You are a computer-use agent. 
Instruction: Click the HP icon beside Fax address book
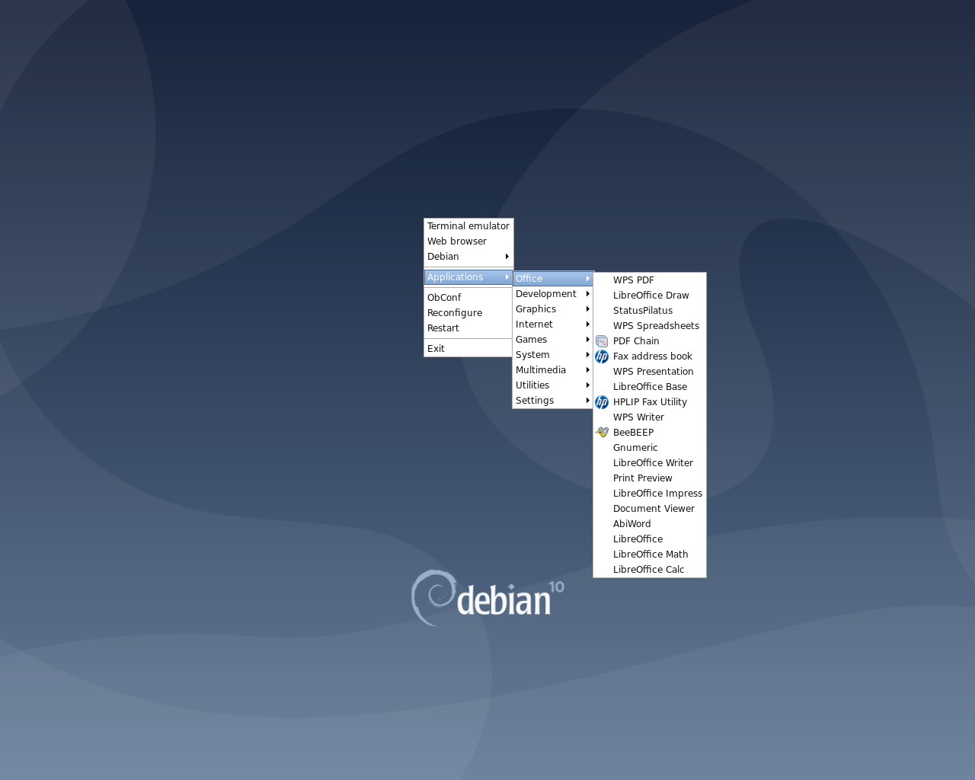click(602, 356)
